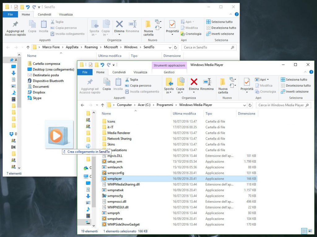The width and height of the screenshot is (317, 237).
Task: Select Dispositivo Bluetooth in SendTo window
Action: pos(46,81)
